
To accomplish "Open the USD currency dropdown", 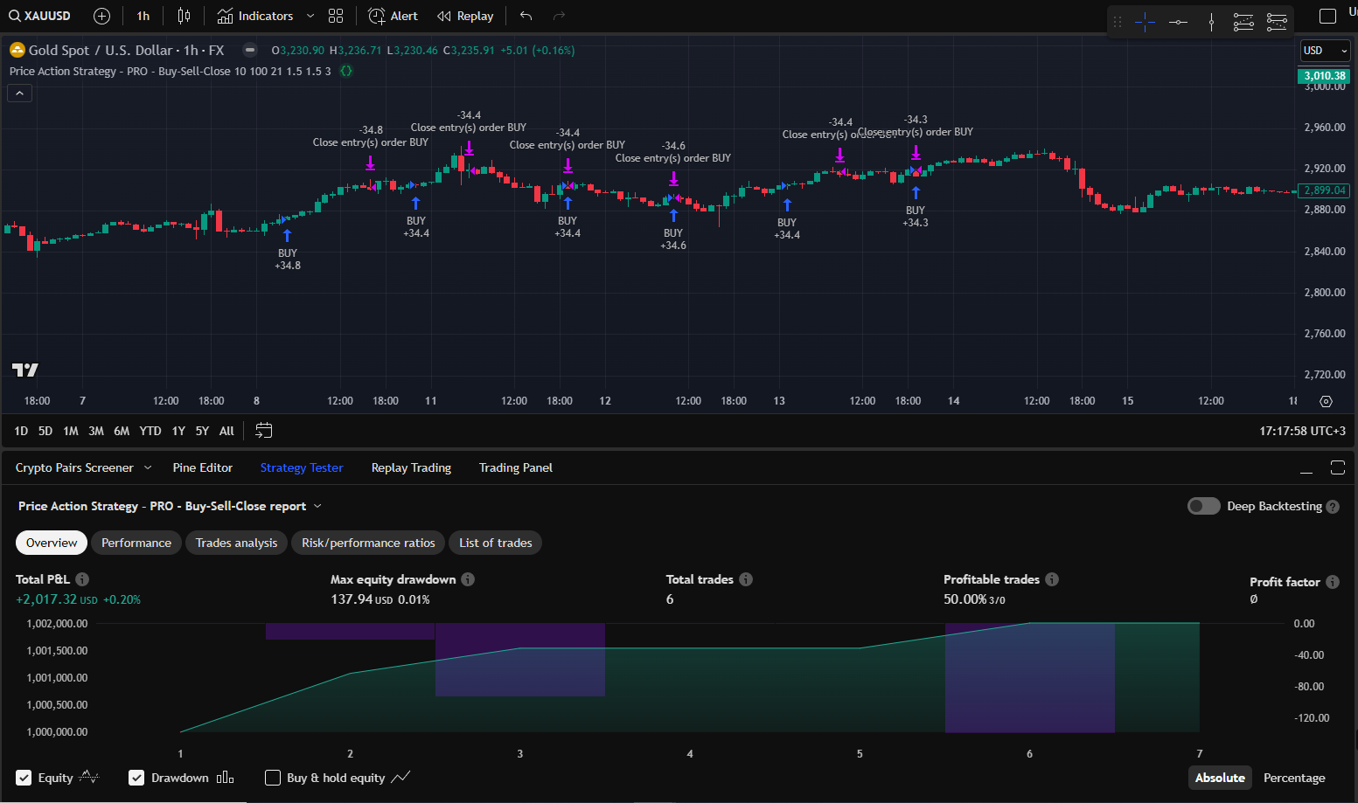I will pyautogui.click(x=1324, y=51).
